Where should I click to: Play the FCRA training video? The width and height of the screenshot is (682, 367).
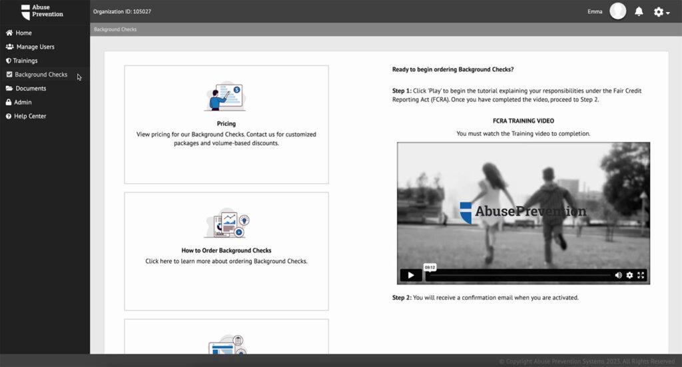410,275
